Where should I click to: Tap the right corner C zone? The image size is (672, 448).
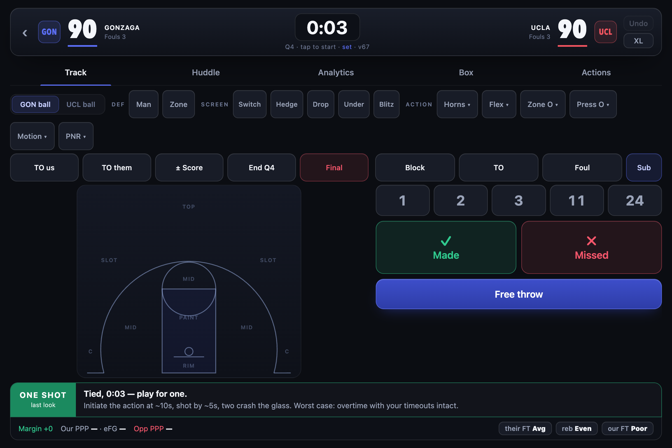[x=287, y=351]
